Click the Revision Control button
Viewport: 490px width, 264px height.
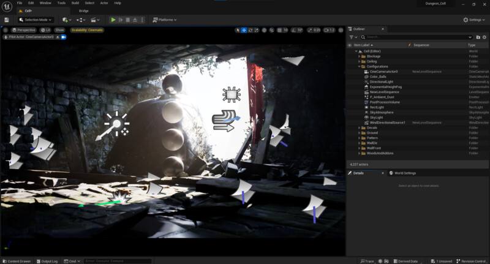click(x=471, y=261)
